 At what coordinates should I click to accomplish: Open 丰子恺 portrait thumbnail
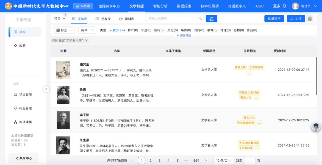63,120
